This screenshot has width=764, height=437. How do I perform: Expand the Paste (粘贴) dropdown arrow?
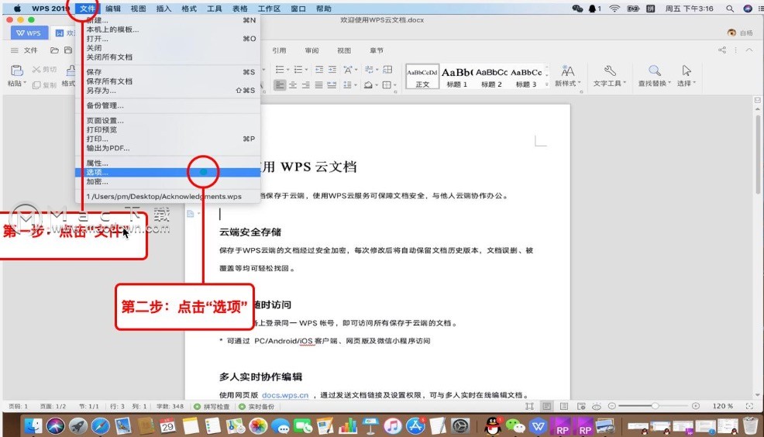25,84
